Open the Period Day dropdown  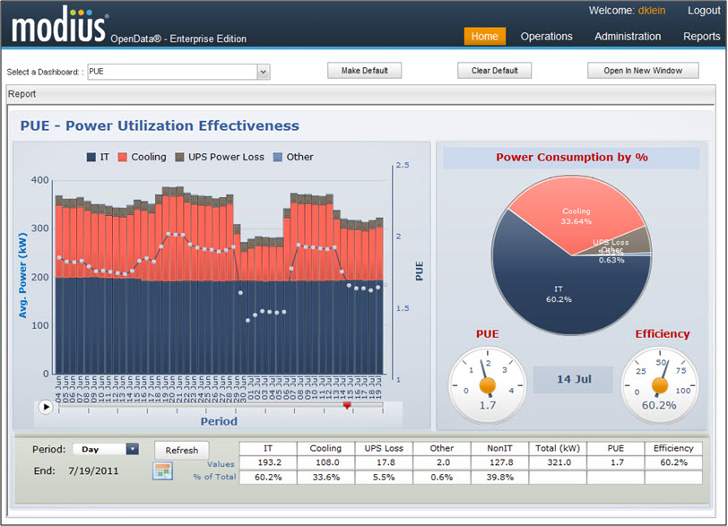(x=133, y=449)
